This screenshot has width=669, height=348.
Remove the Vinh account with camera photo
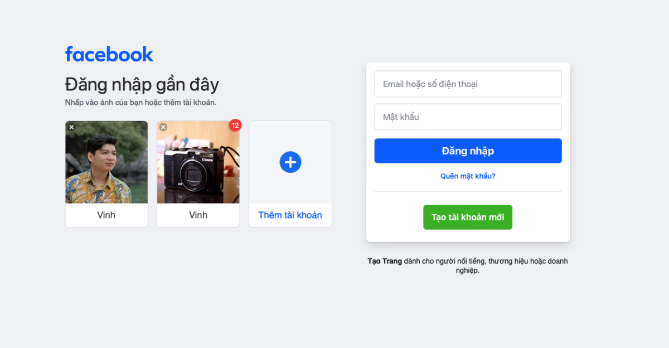point(163,127)
